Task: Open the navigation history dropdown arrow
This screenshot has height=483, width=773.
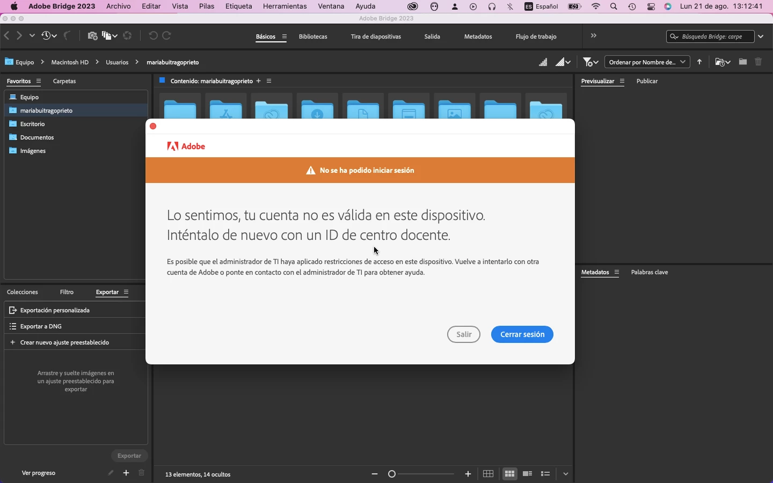Action: click(x=32, y=36)
